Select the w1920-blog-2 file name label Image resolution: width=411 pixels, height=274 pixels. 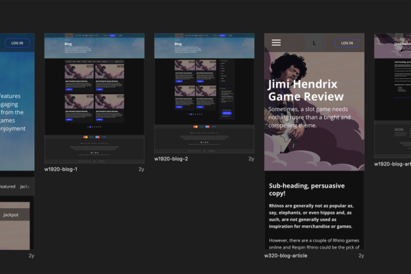tap(171, 159)
